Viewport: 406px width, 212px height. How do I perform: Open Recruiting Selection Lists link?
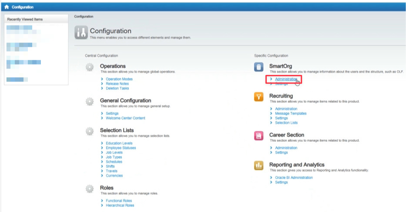pyautogui.click(x=286, y=123)
